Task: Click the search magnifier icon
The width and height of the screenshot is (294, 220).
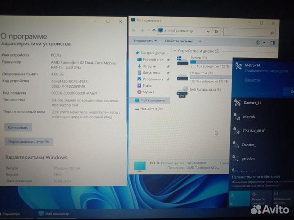Action: point(272,33)
